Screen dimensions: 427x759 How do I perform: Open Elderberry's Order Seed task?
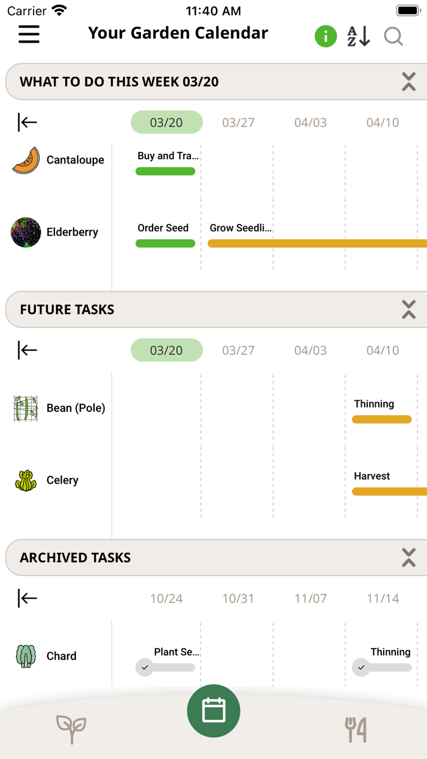point(165,243)
